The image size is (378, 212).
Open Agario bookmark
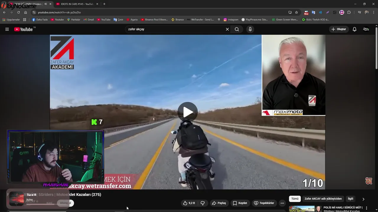[132, 20]
